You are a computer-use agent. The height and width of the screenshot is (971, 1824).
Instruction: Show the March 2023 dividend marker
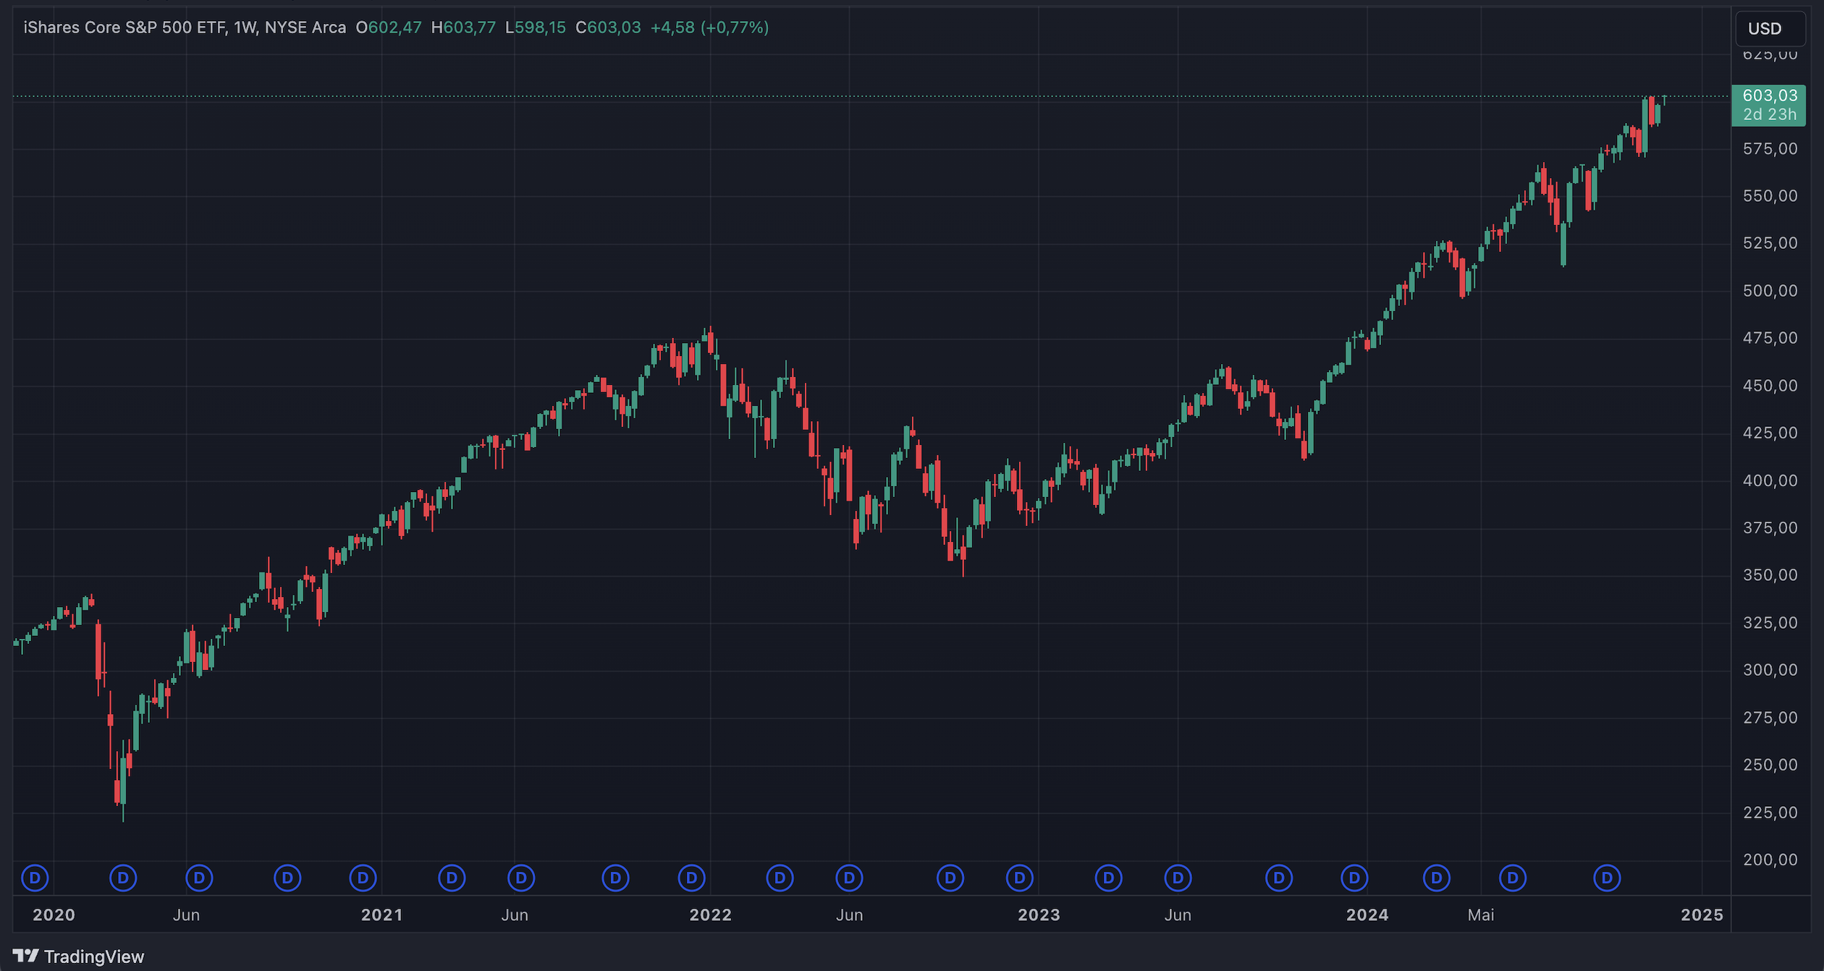click(1108, 878)
